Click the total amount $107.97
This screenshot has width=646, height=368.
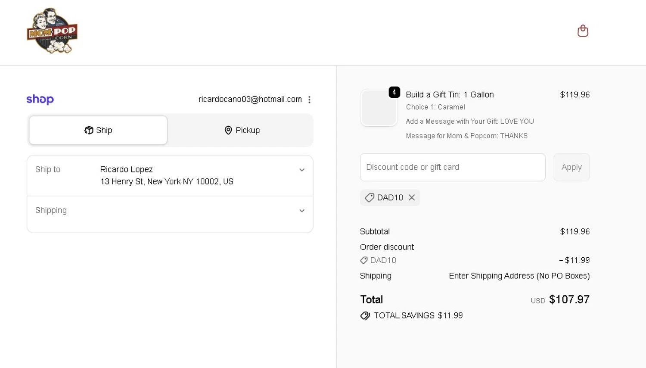(569, 299)
